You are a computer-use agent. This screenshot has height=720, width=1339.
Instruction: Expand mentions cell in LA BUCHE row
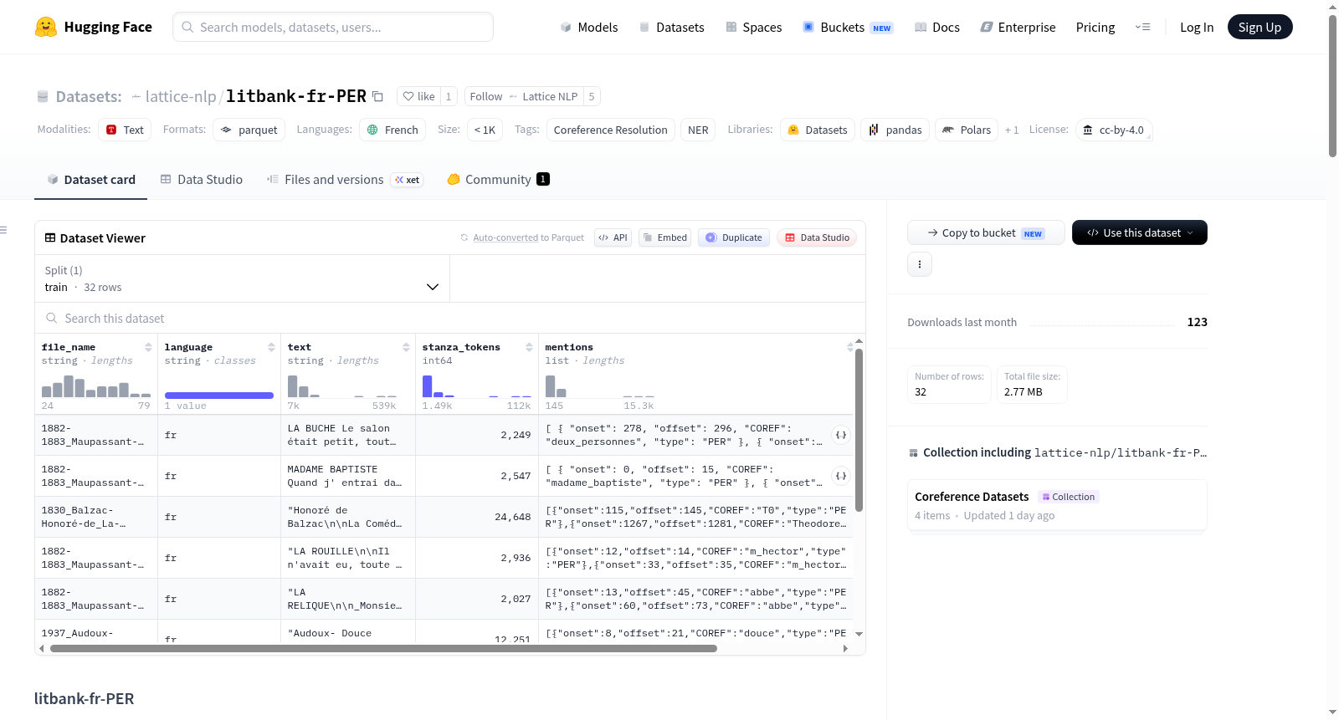841,435
